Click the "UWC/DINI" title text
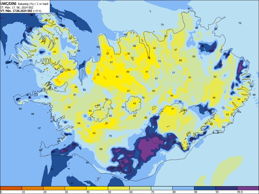 (8, 4)
